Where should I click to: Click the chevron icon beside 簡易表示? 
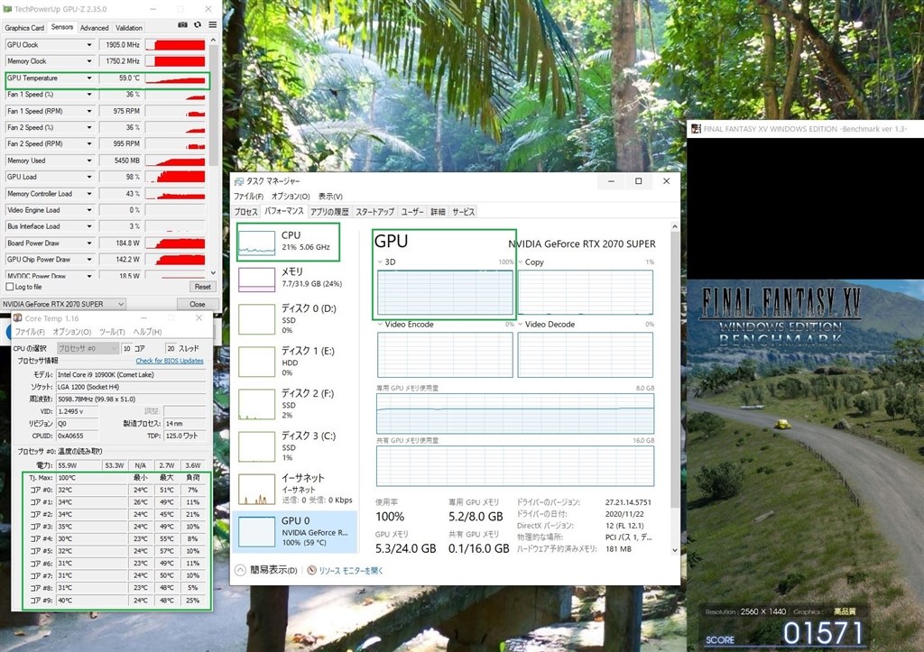pos(240,570)
